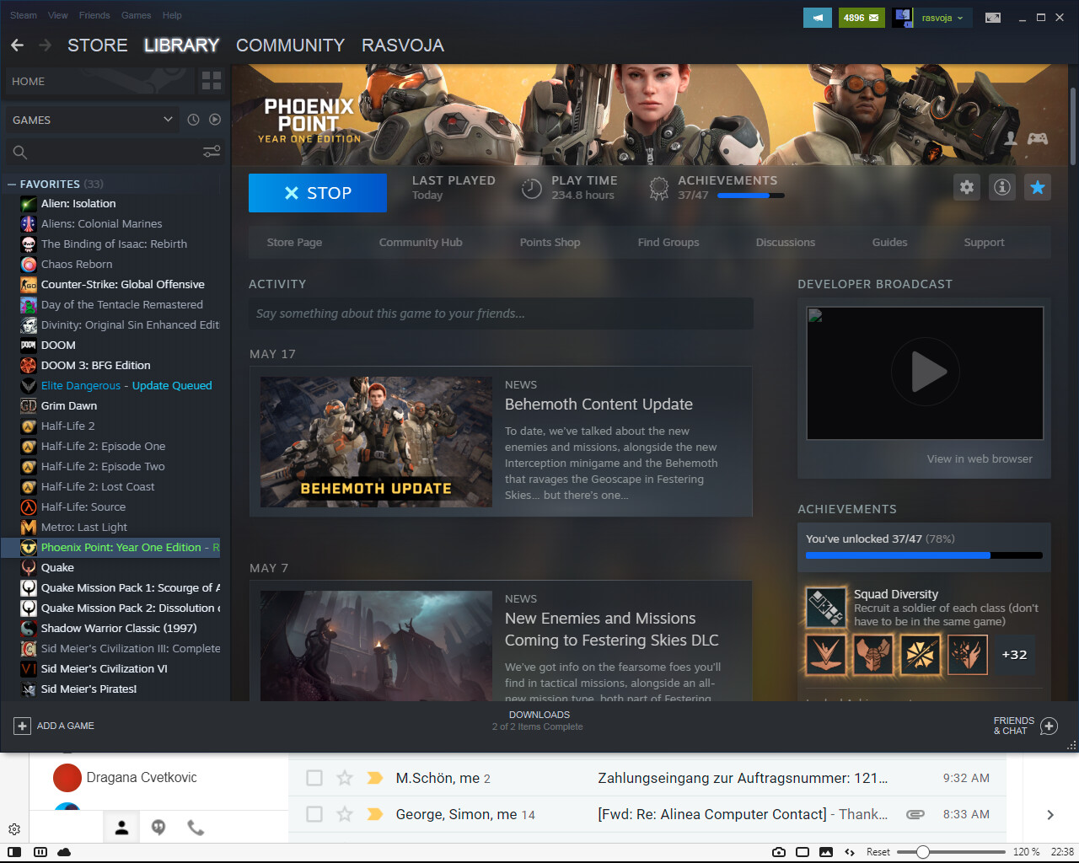Click the clock icon beside GAMES
1079x863 pixels.
tap(193, 120)
